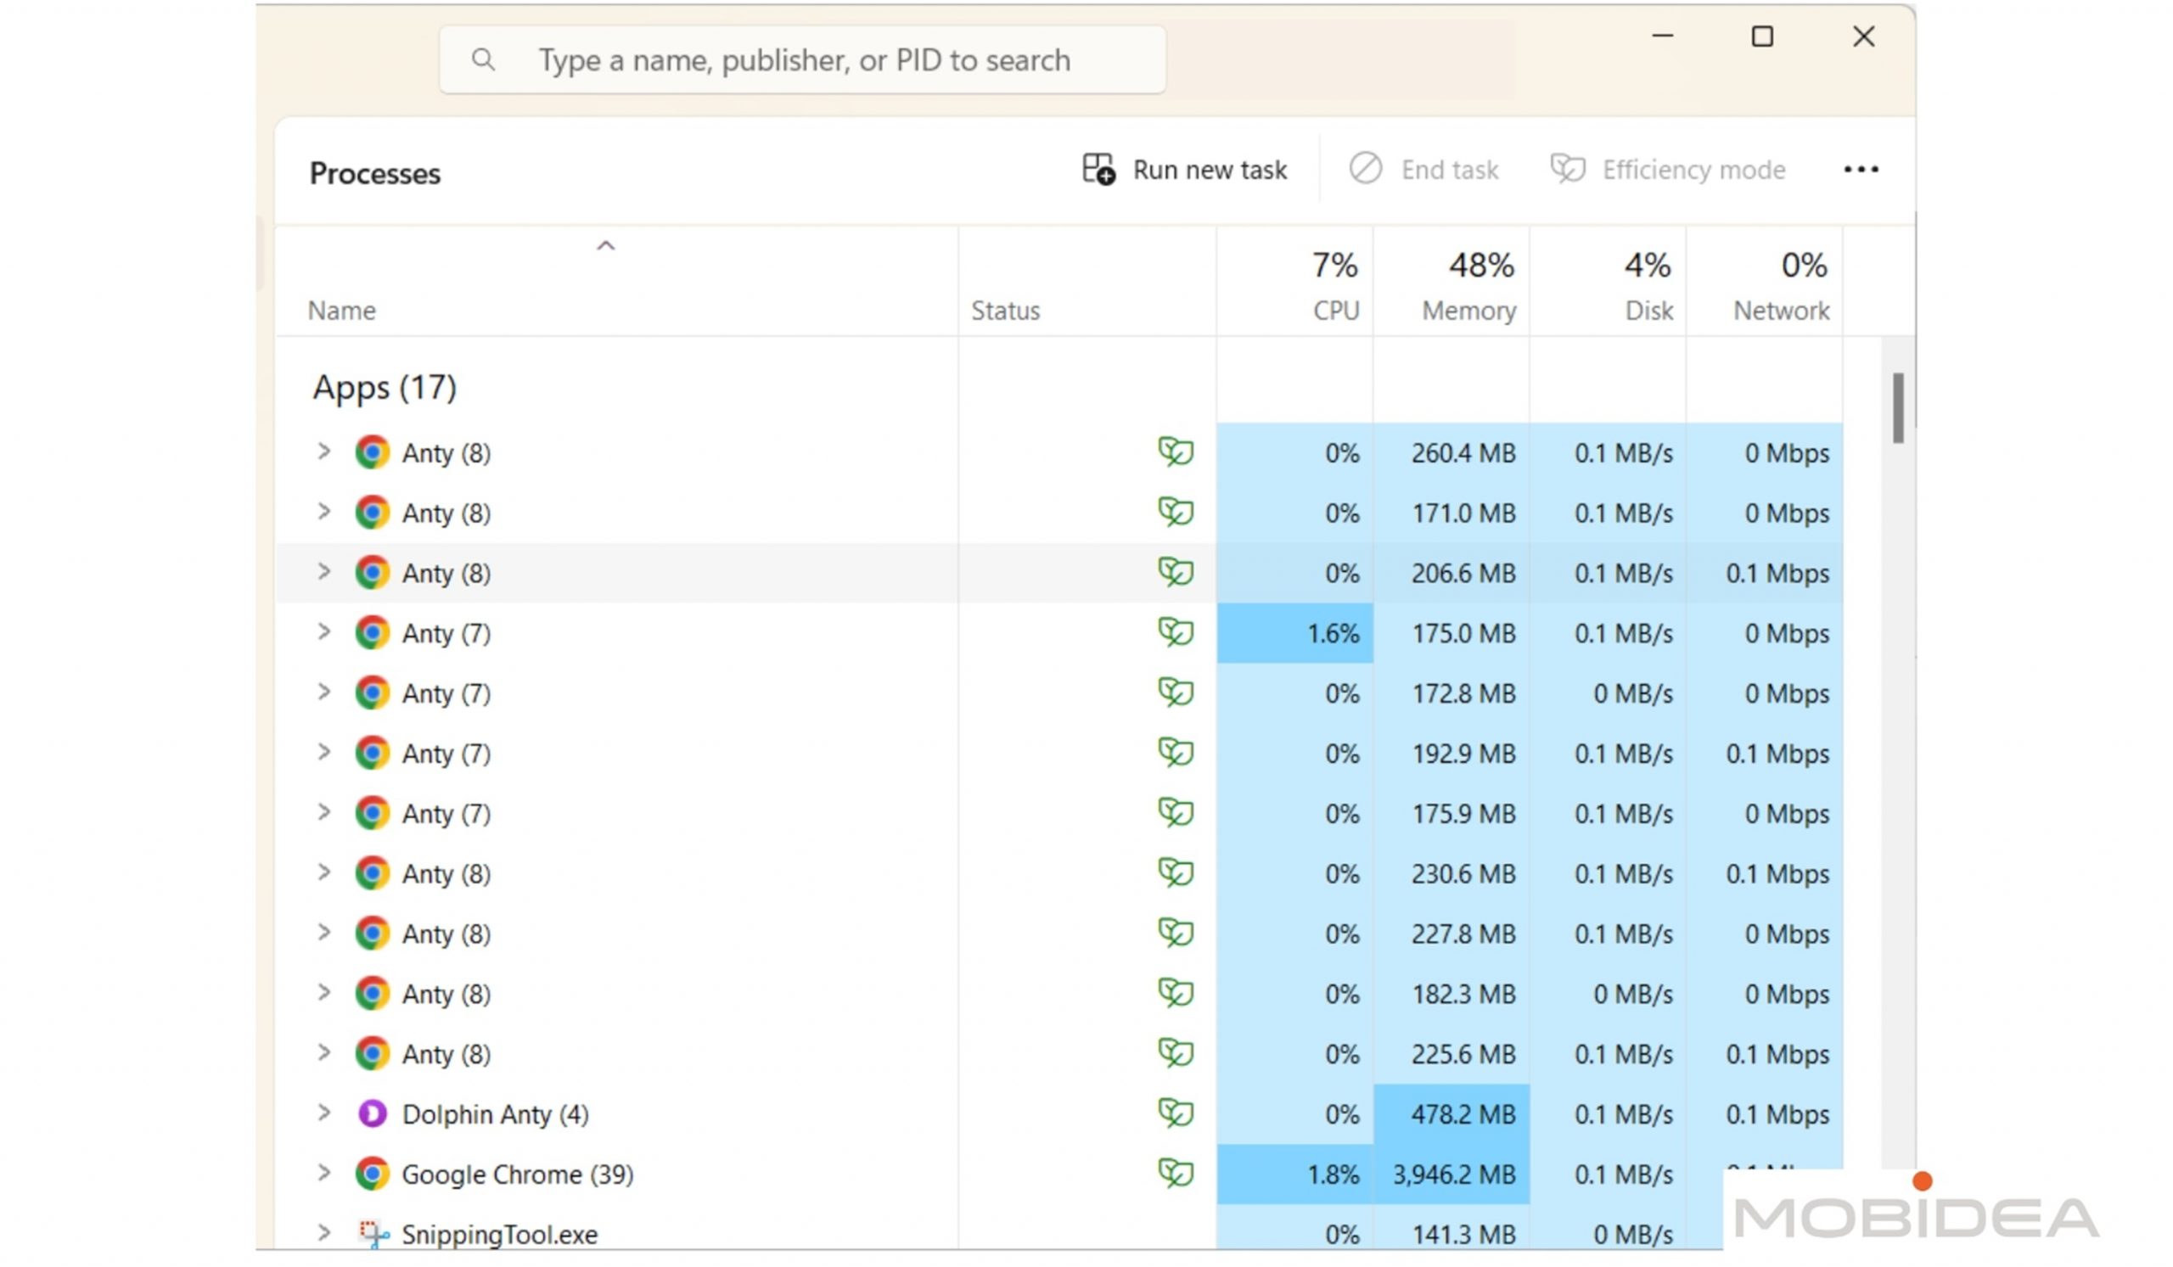
Task: Click efficiency leaf in the 171.0 MB Anty row
Action: pos(1176,512)
